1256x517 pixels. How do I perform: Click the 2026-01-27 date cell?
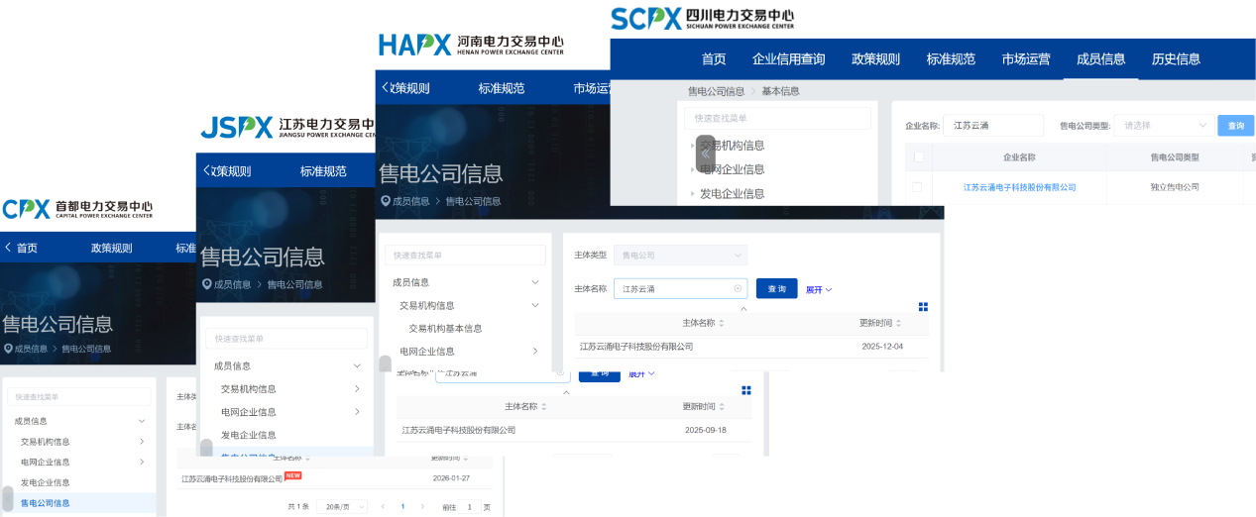coord(451,478)
